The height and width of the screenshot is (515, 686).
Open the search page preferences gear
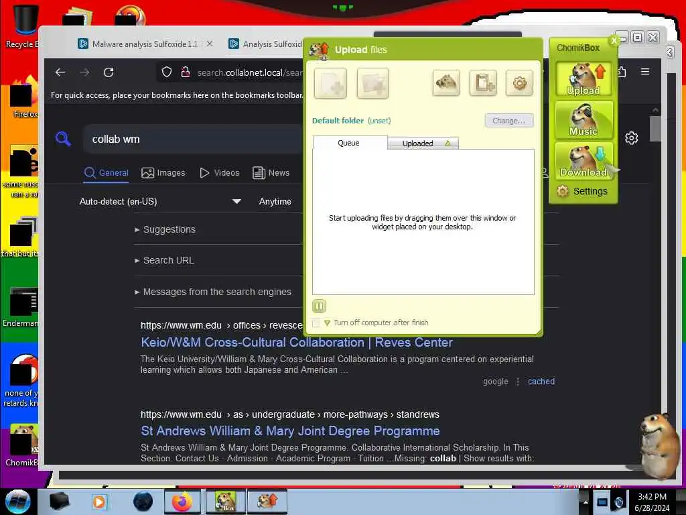[631, 138]
